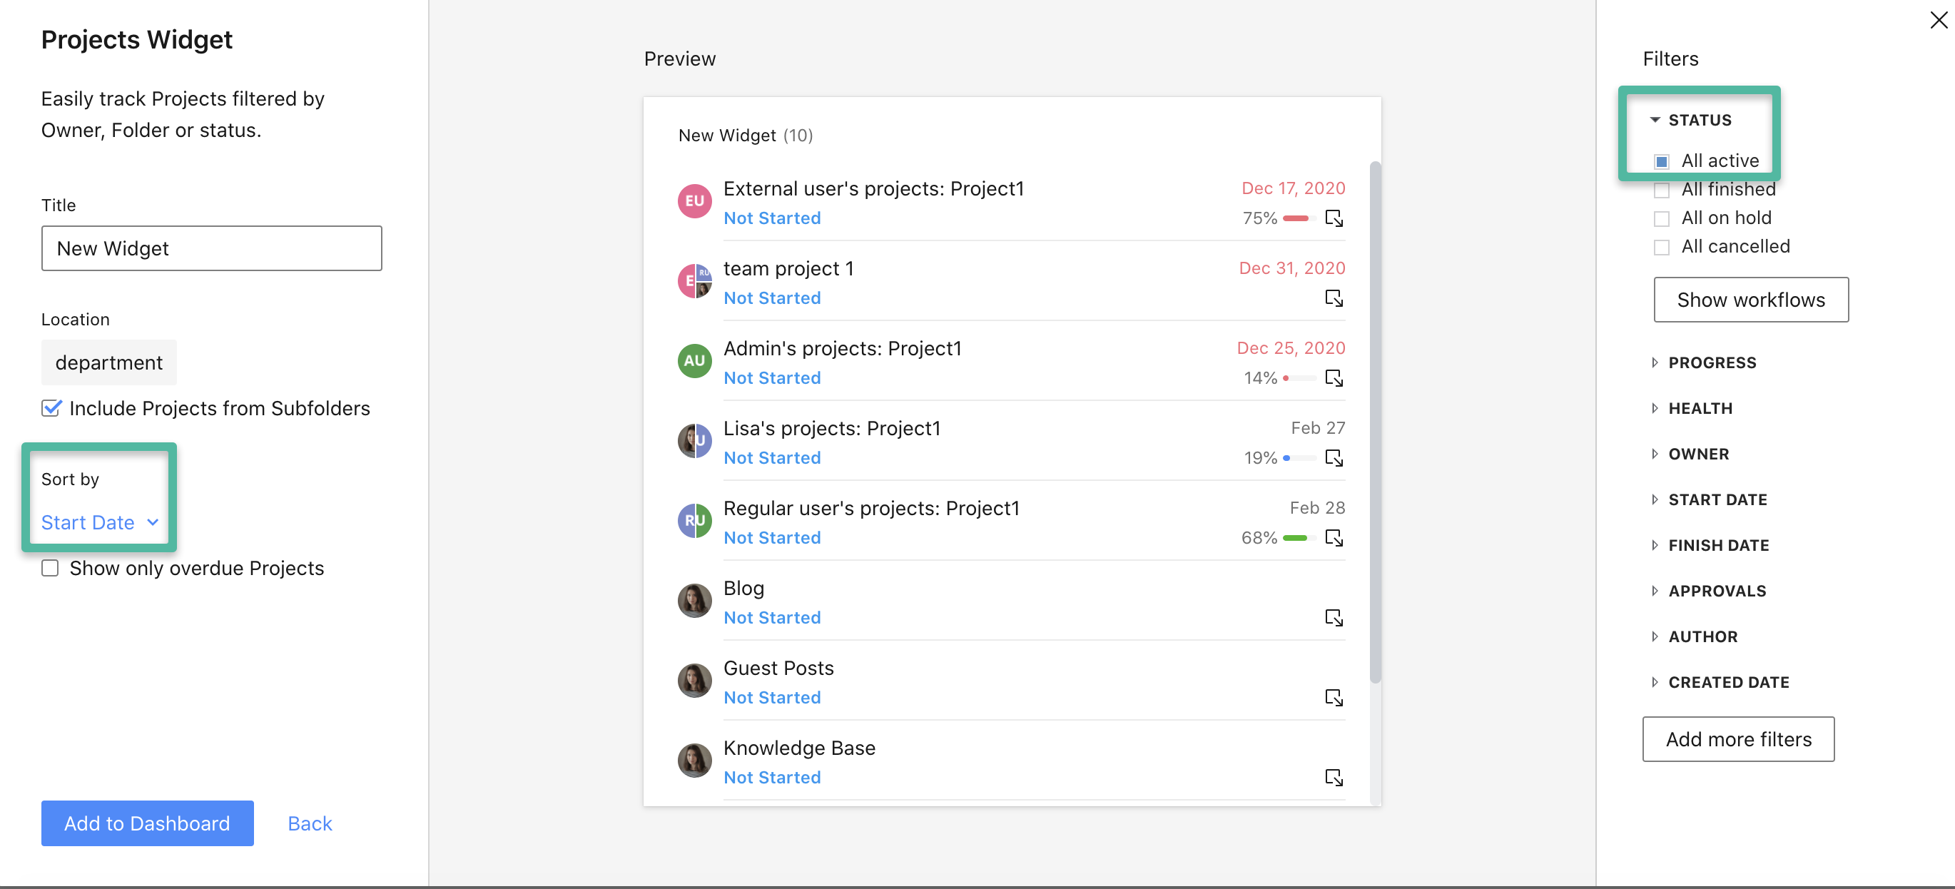Click open icon on Lisa's projects row
The width and height of the screenshot is (1955, 889).
pos(1334,458)
